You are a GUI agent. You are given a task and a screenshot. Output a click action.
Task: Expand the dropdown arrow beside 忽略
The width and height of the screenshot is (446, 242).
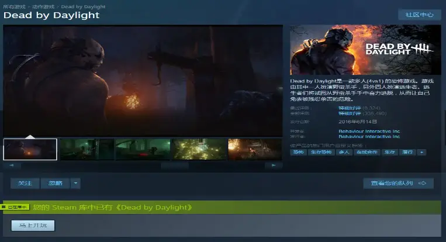pyautogui.click(x=75, y=183)
